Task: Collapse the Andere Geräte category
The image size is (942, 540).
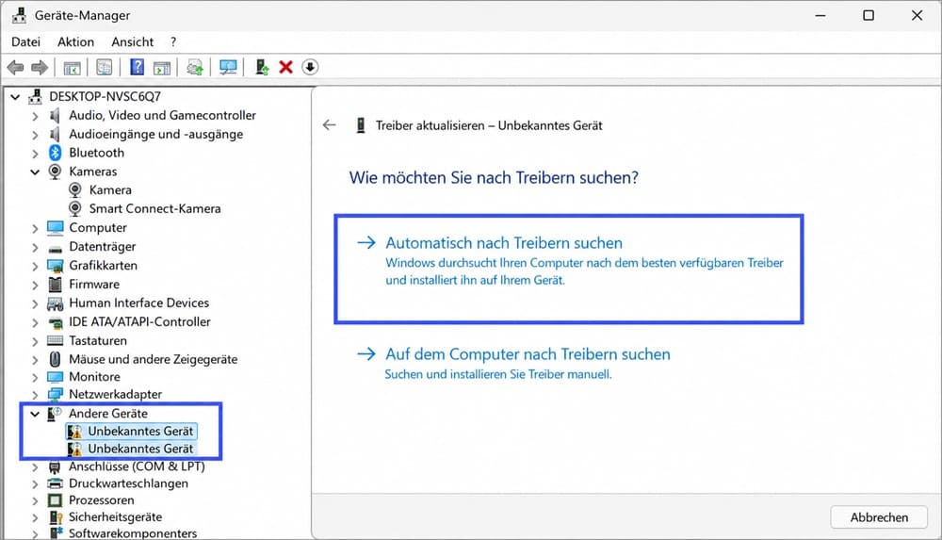Action: [x=35, y=414]
